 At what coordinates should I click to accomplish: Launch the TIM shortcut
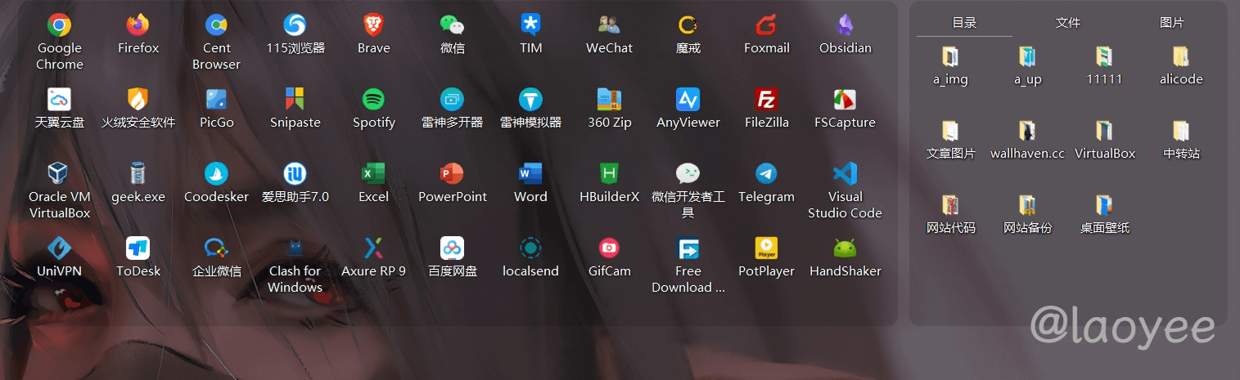pyautogui.click(x=530, y=25)
